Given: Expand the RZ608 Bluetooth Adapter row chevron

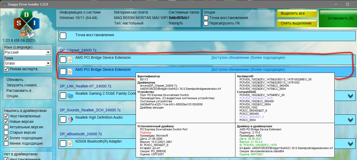Looking at the screenshot, I should (351, 144).
